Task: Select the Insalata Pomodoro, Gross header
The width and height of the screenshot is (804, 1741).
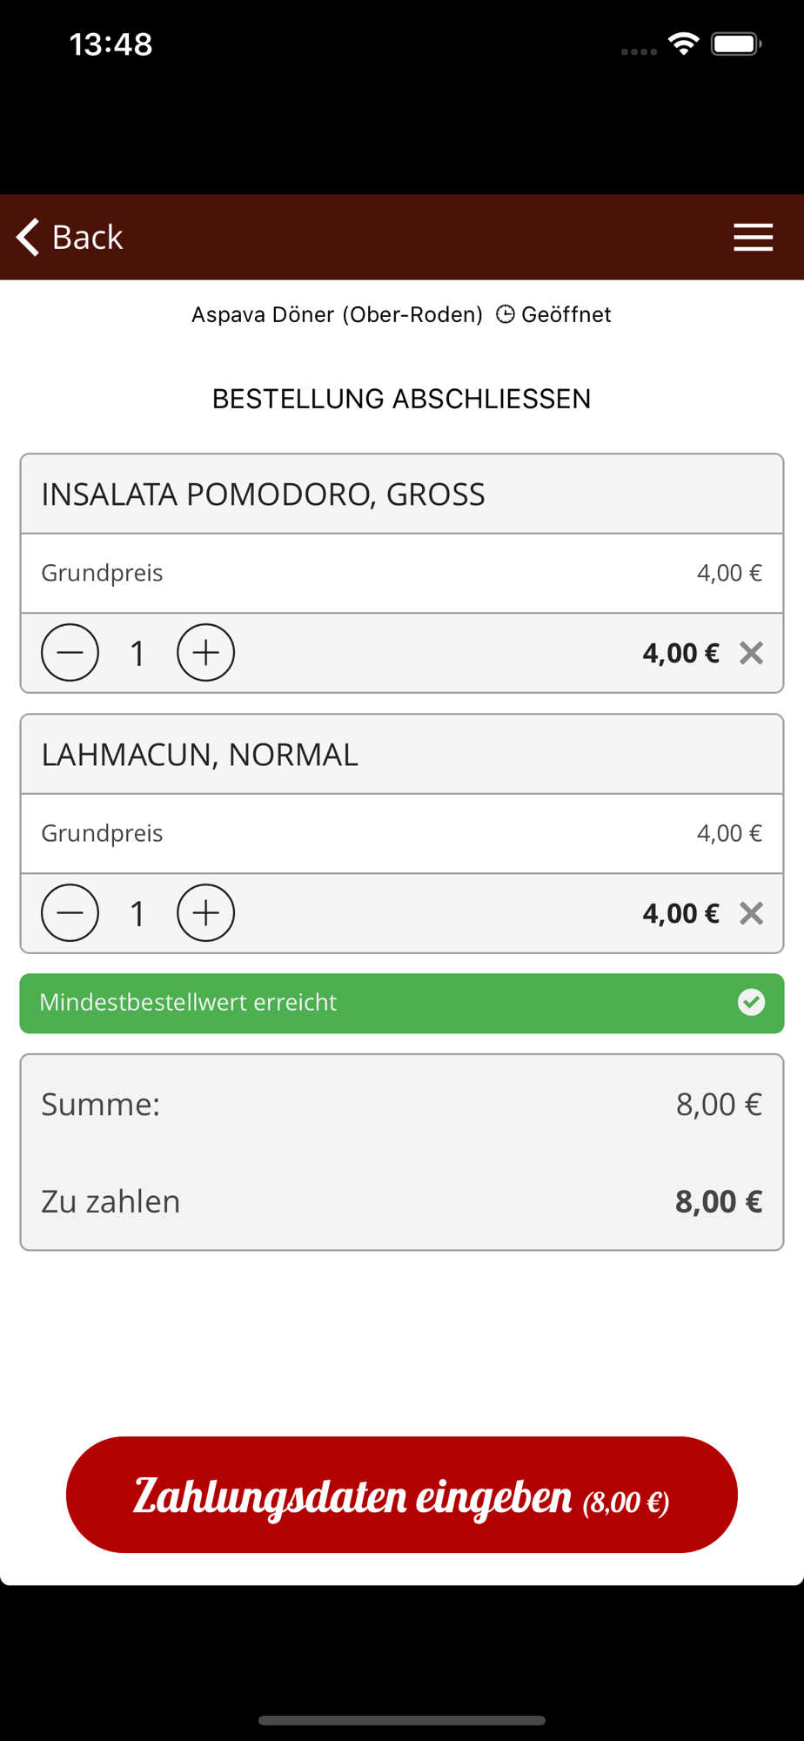Action: tap(402, 494)
